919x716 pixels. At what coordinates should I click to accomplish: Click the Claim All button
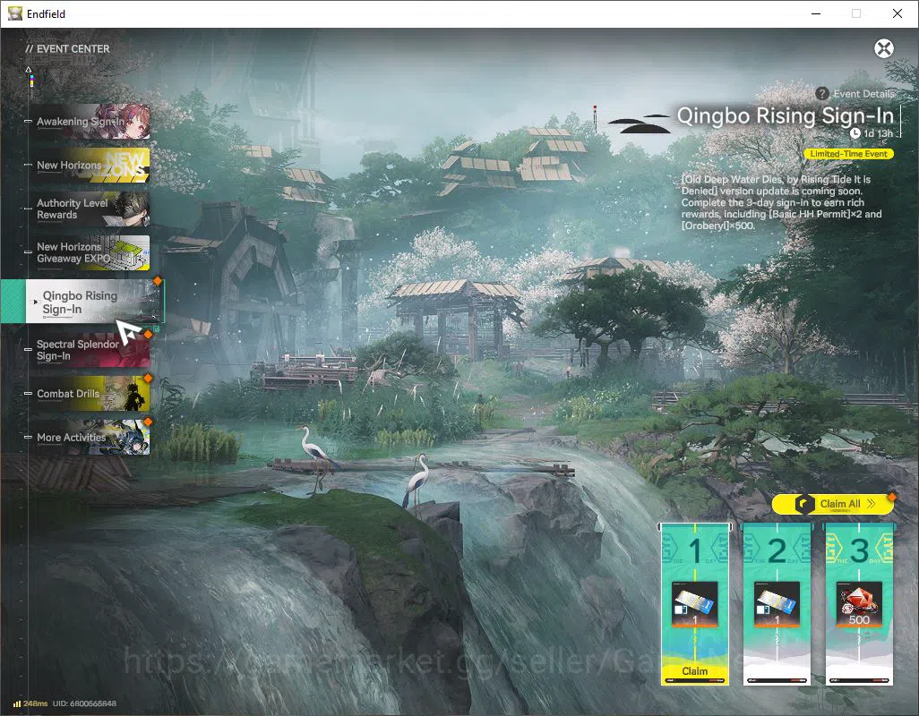pyautogui.click(x=832, y=504)
